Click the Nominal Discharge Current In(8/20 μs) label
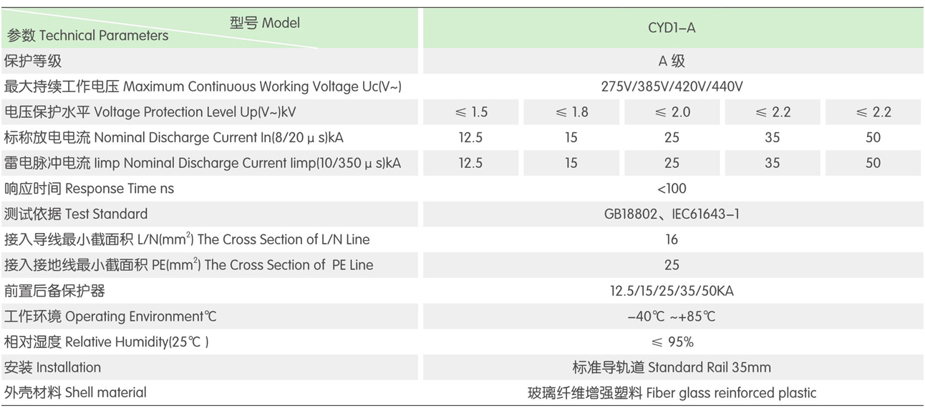Screen dimensions: 925x413 pos(178,138)
